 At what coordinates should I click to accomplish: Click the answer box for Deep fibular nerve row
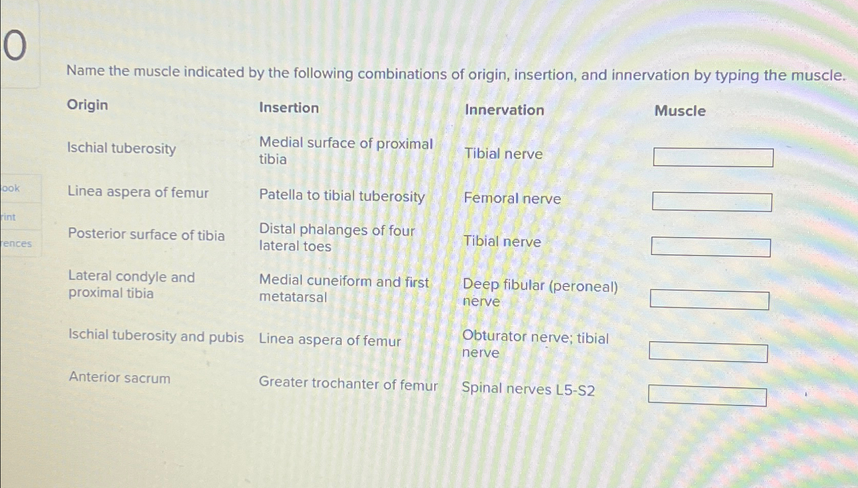[x=710, y=300]
